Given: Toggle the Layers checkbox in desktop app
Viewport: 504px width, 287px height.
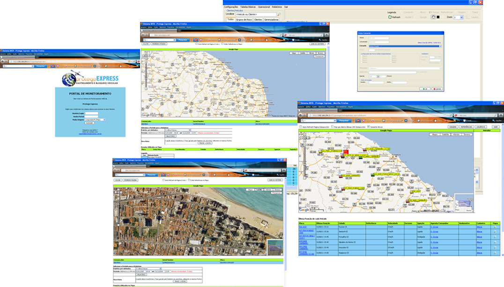Looking at the screenshot, I should tap(468, 17).
